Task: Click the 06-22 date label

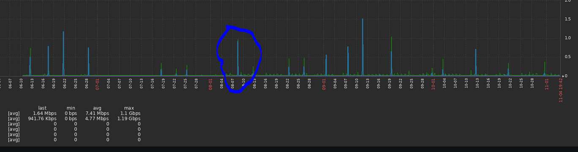Action: (65, 83)
